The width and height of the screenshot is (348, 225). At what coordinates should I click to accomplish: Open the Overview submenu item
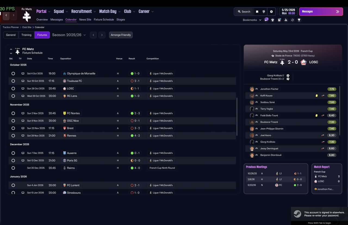pos(42,20)
